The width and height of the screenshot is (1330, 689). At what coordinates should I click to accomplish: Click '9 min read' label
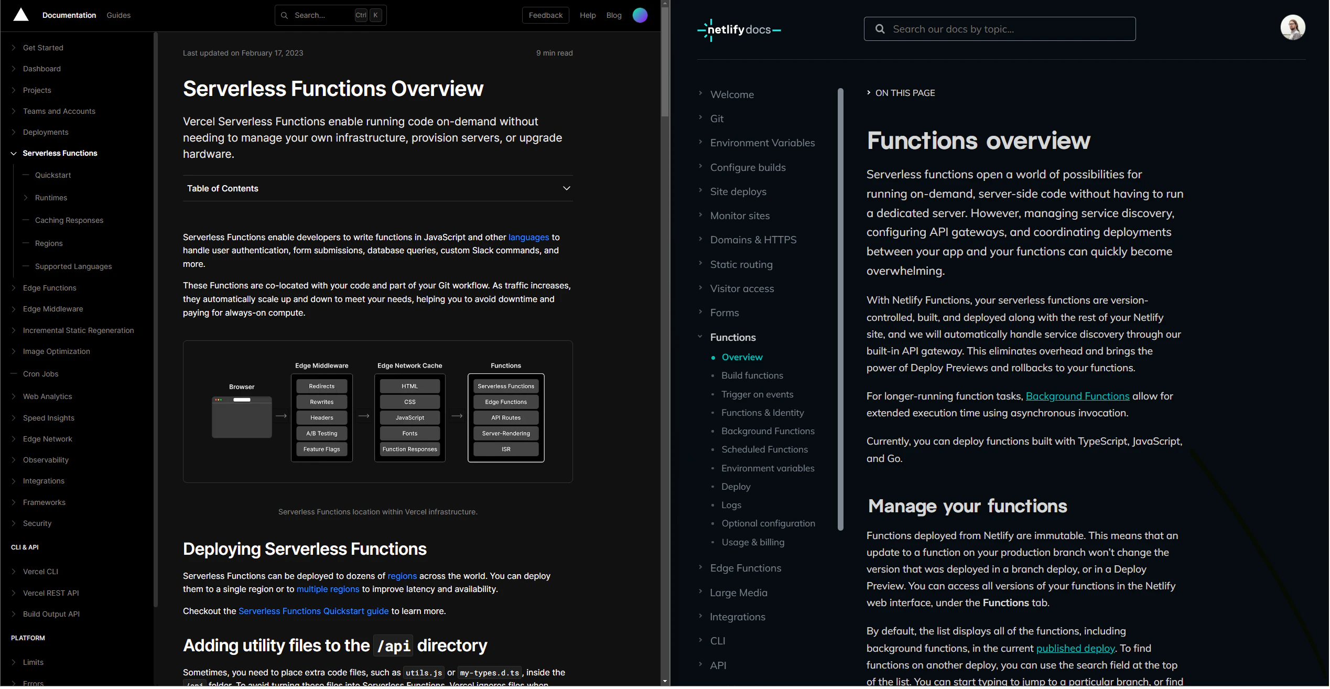pos(554,53)
